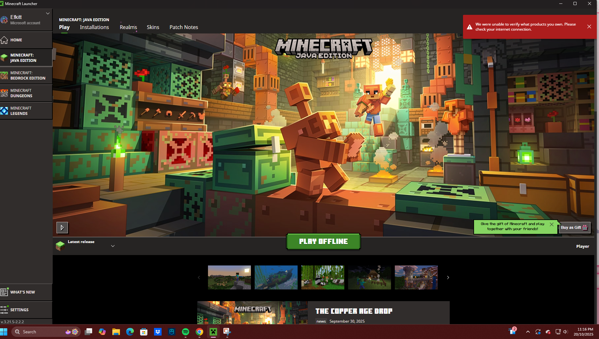Switch to Minecraft Bedrock Edition
The image size is (599, 339).
(26, 75)
